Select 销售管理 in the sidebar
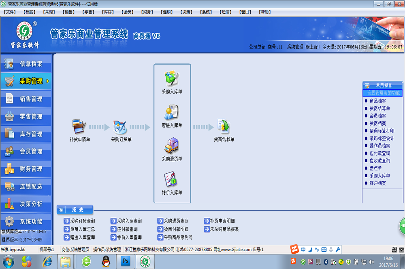The height and width of the screenshot is (269, 405). click(x=26, y=99)
